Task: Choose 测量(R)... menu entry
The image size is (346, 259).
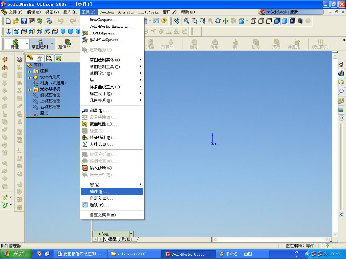Action: (112, 111)
